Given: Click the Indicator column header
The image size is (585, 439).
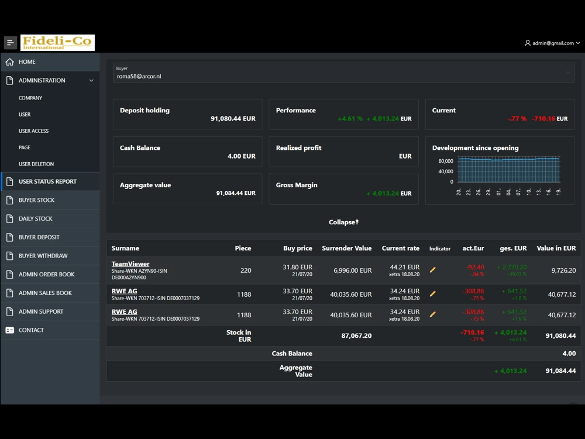Looking at the screenshot, I should [440, 249].
